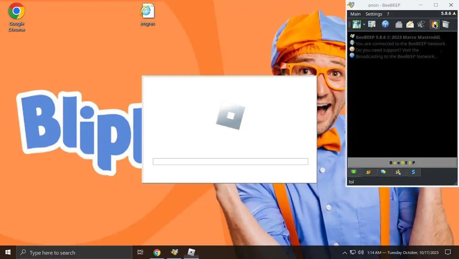
Task: Switch to the users list tab
Action: (369, 172)
